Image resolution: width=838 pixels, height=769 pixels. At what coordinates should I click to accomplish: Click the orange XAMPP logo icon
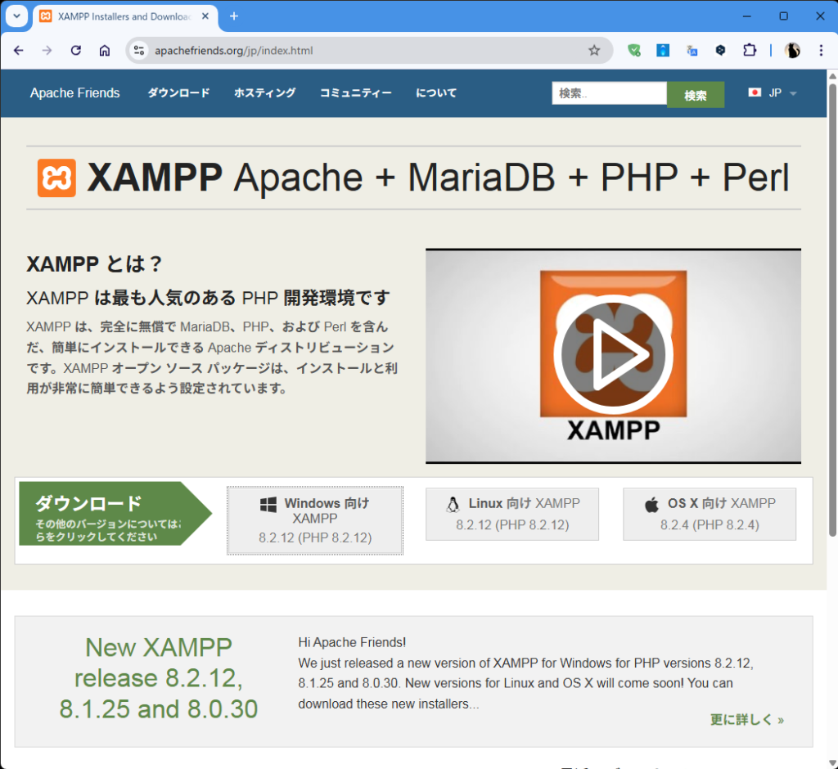point(56,178)
